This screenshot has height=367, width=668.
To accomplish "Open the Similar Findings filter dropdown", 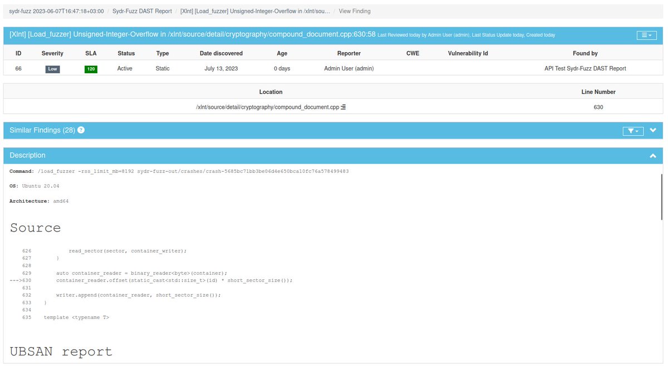I will click(633, 131).
